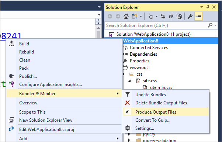222x142 pixels.
Task: Click the gear icon beside Settings
Action: 128,128
